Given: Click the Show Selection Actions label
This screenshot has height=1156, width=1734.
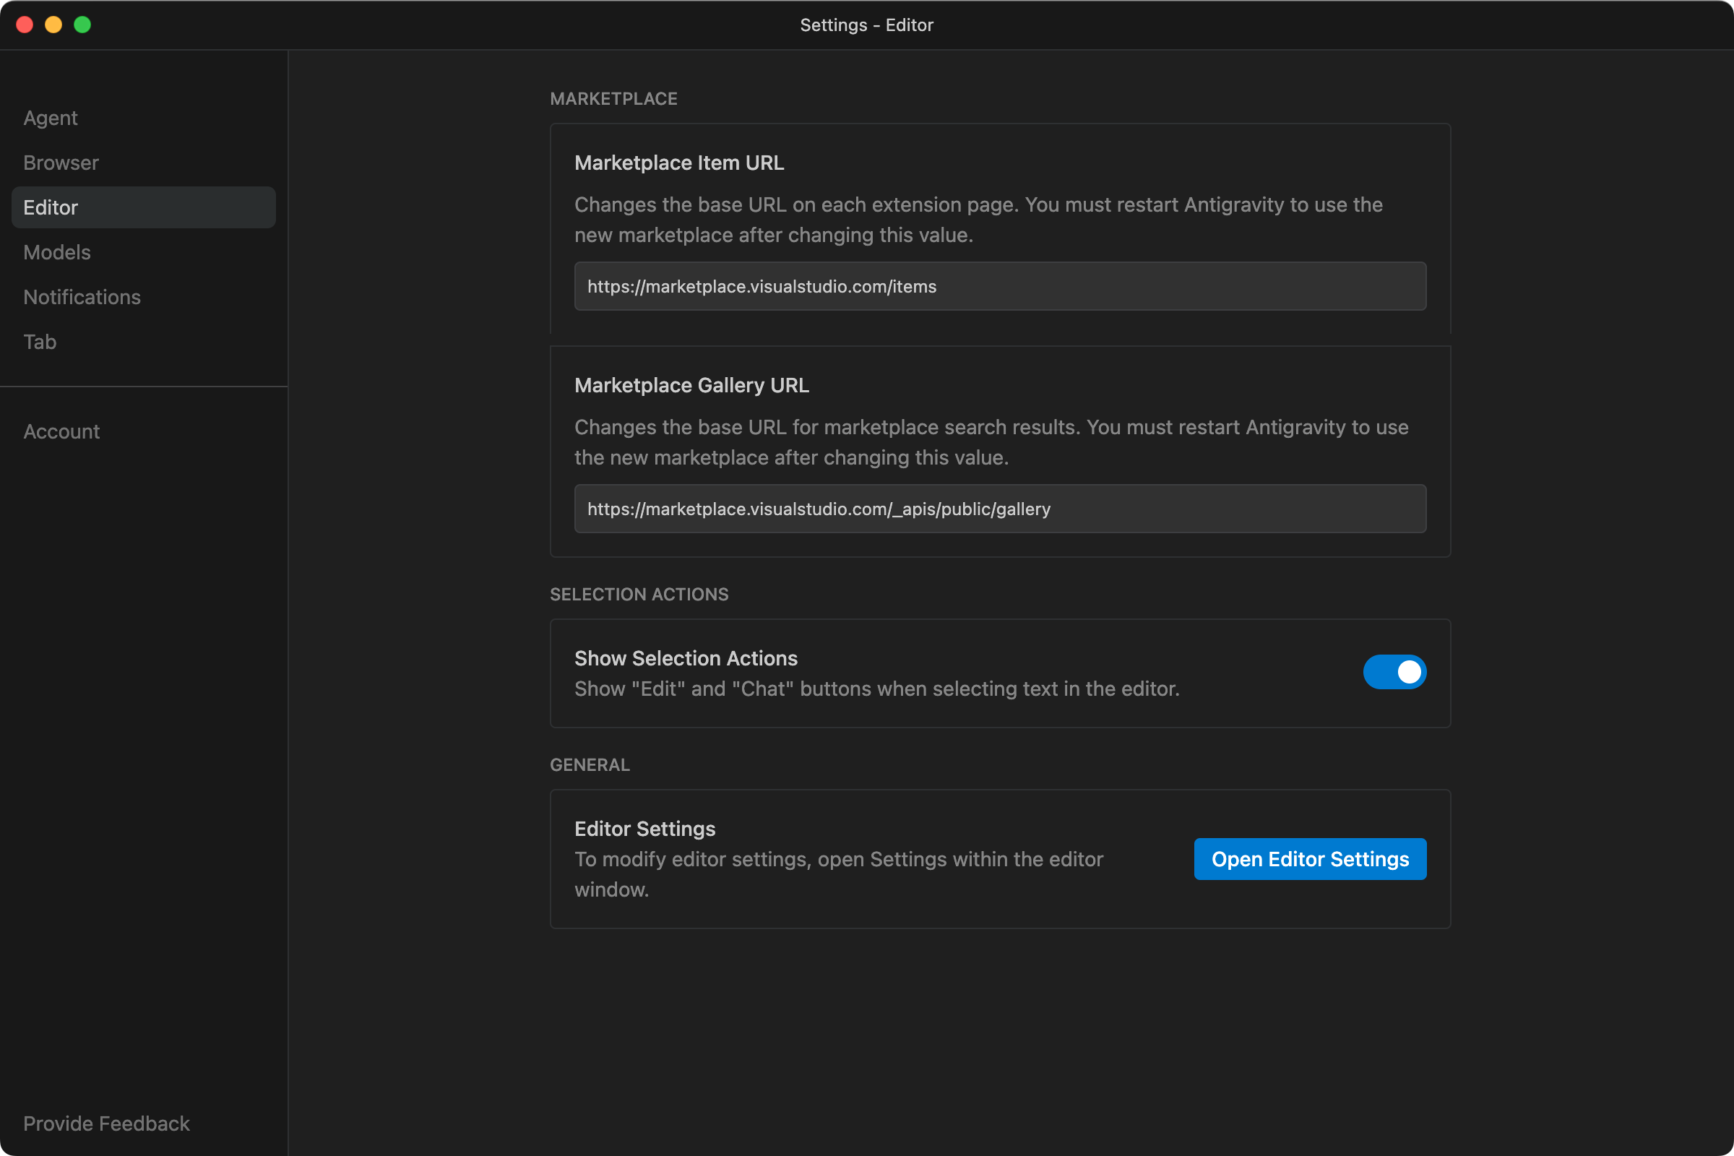Looking at the screenshot, I should coord(686,658).
